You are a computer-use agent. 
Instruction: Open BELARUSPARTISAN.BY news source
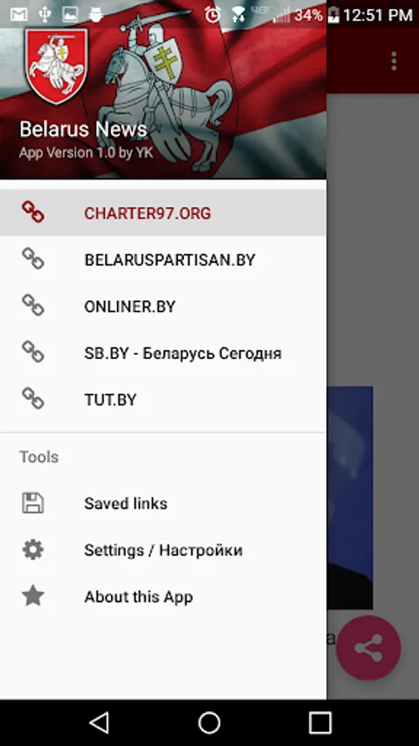[x=163, y=259]
